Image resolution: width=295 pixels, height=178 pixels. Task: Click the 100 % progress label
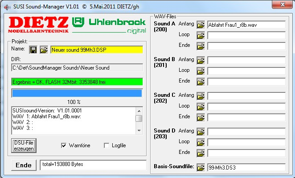coord(74,102)
